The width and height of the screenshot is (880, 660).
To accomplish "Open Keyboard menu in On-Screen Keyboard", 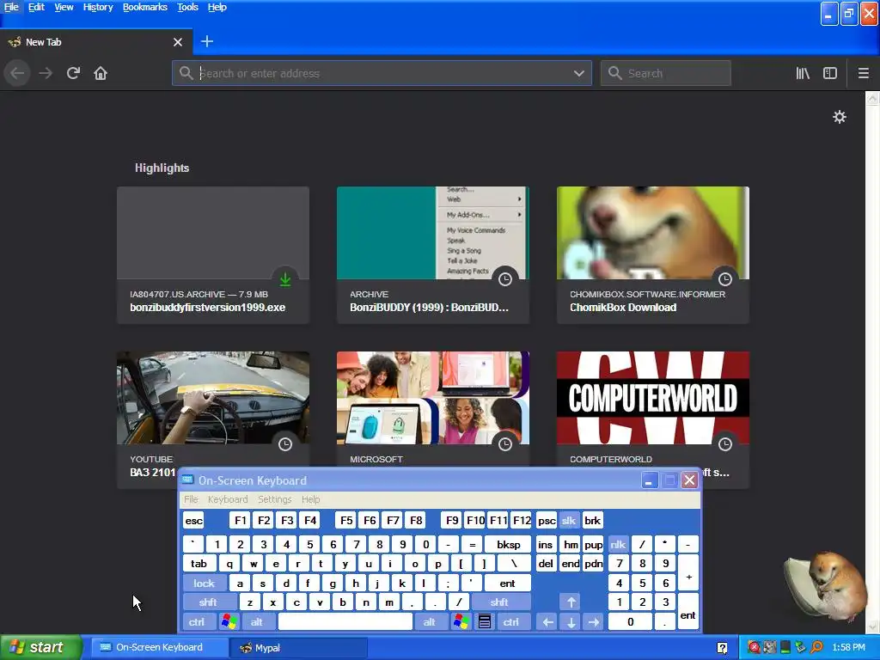I will pyautogui.click(x=227, y=499).
